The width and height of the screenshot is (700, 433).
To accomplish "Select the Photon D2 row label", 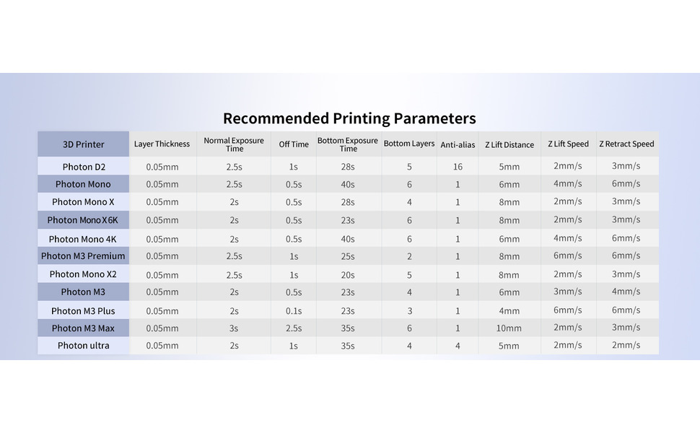I will 84,167.
